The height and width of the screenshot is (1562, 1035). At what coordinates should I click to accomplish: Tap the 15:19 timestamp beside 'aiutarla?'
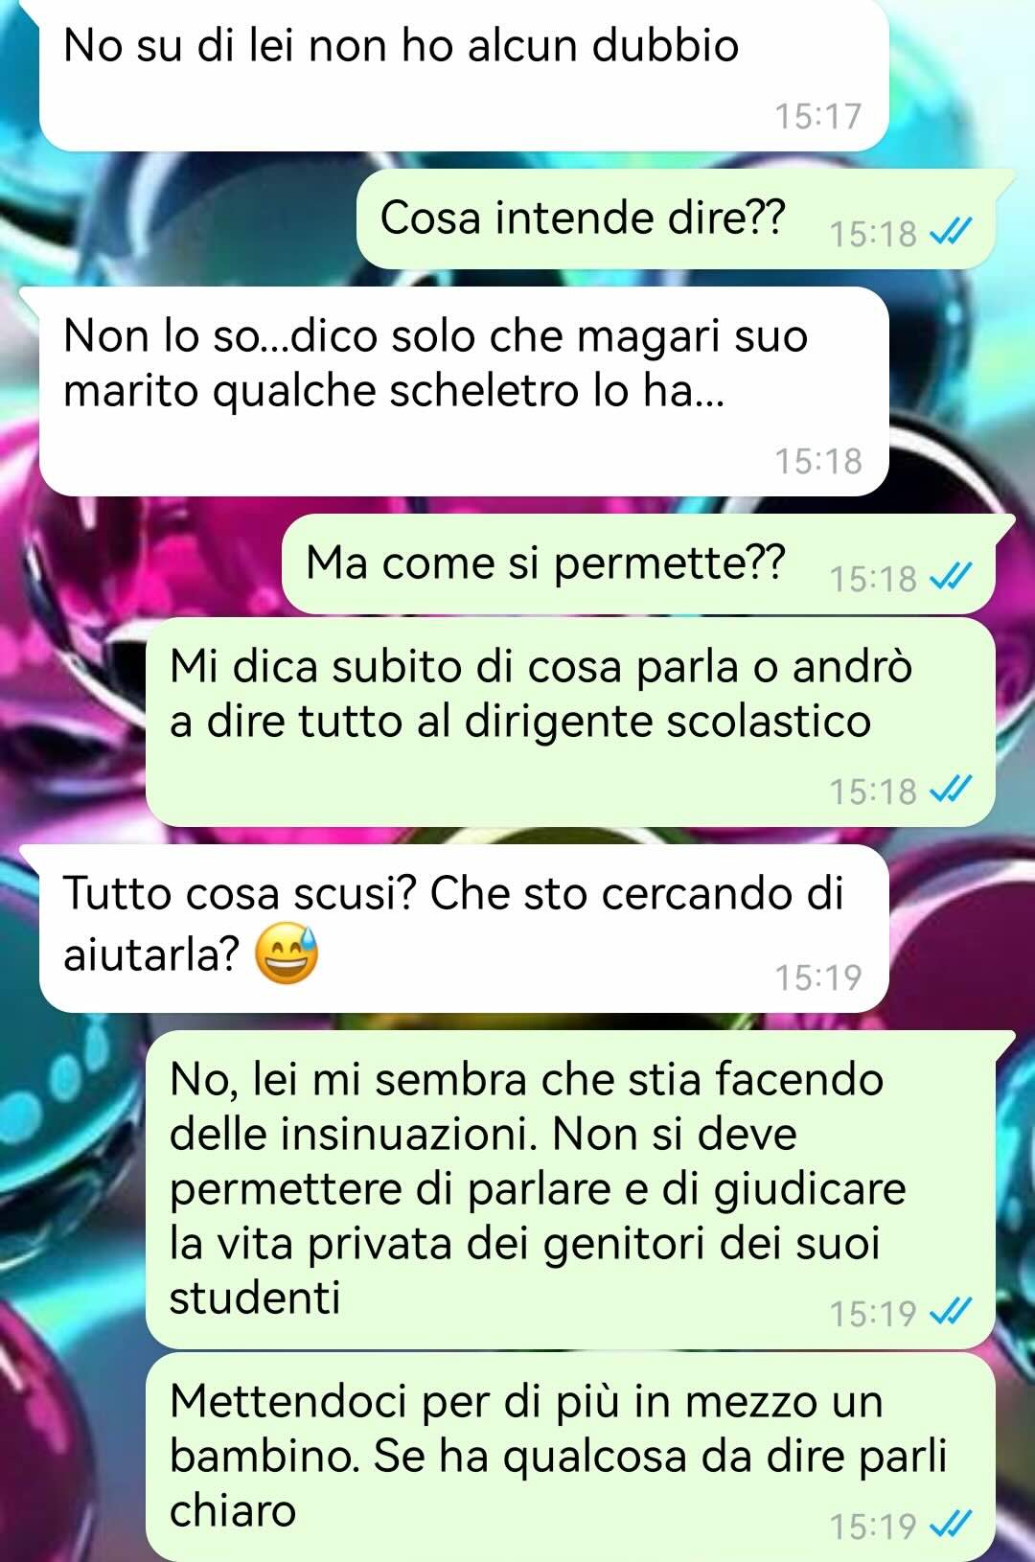tap(818, 977)
